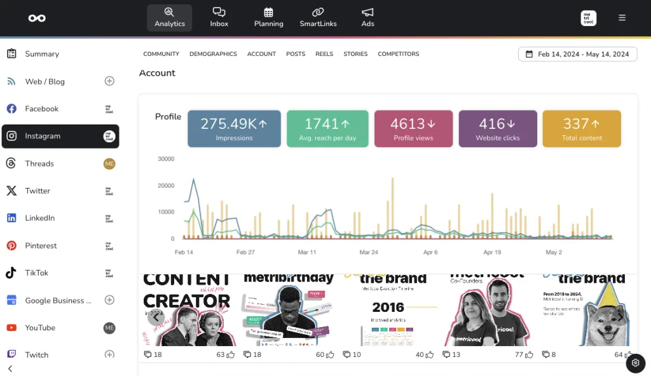Screen dimensions: 651x376
Task: Switch to the Reels tab
Action: coord(324,54)
